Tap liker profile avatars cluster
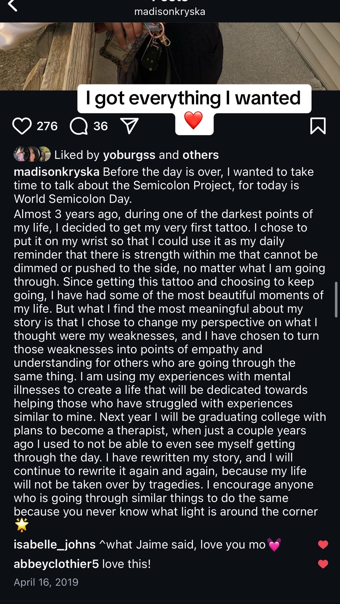This screenshot has height=604, width=340. [x=32, y=154]
